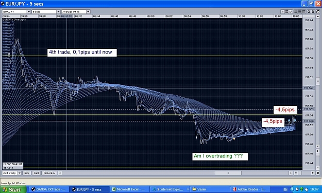Click the R reset button at bottom right
This screenshot has width=322, height=193.
click(x=318, y=173)
